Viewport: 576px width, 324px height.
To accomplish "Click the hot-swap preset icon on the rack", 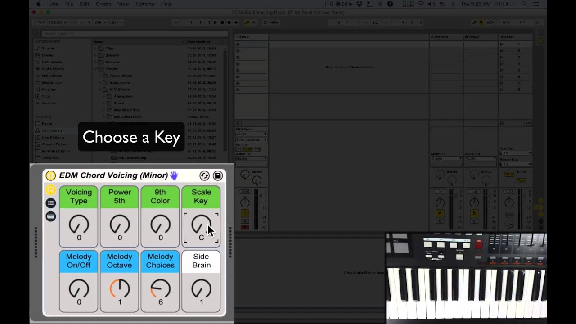I will (204, 175).
